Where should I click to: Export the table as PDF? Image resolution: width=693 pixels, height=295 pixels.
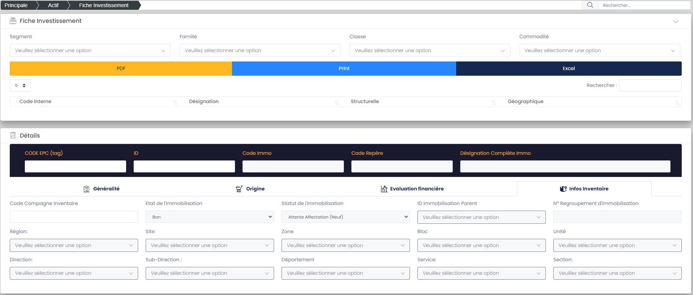tap(121, 69)
